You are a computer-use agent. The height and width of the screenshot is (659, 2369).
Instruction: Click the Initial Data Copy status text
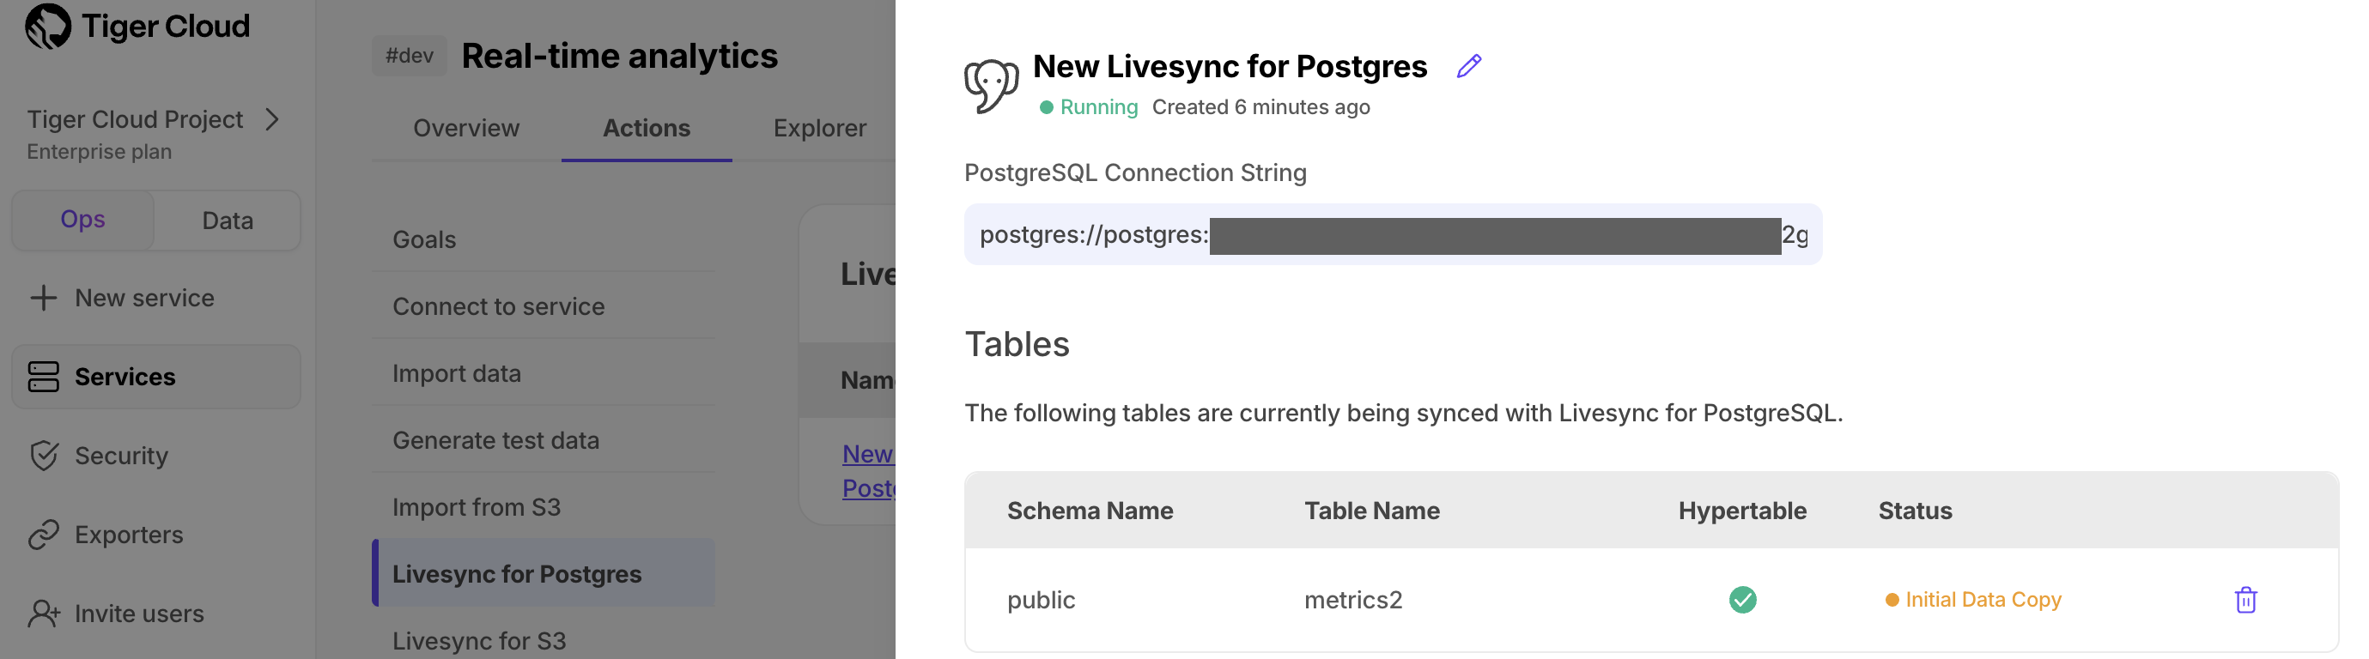coord(1983,600)
